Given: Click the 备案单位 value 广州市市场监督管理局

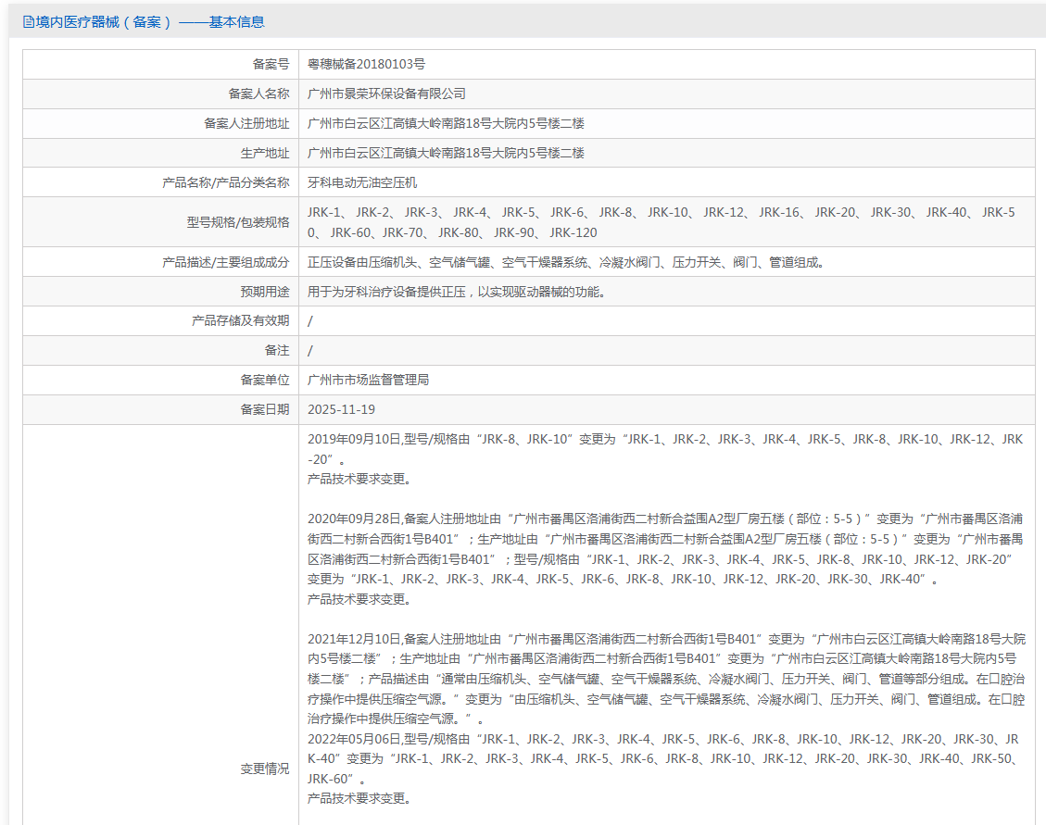Looking at the screenshot, I should [x=368, y=380].
